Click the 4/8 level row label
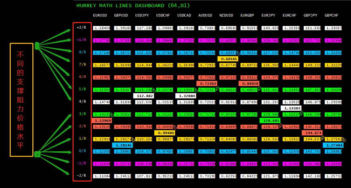Screen dimensions: 351x188 click(82, 102)
